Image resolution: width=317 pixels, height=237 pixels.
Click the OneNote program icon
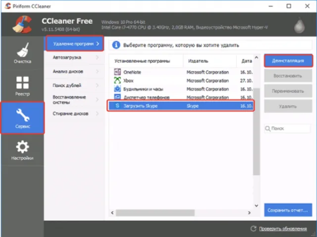[117, 72]
